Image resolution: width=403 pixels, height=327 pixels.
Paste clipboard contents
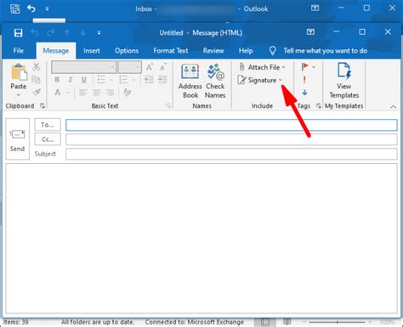pos(19,76)
